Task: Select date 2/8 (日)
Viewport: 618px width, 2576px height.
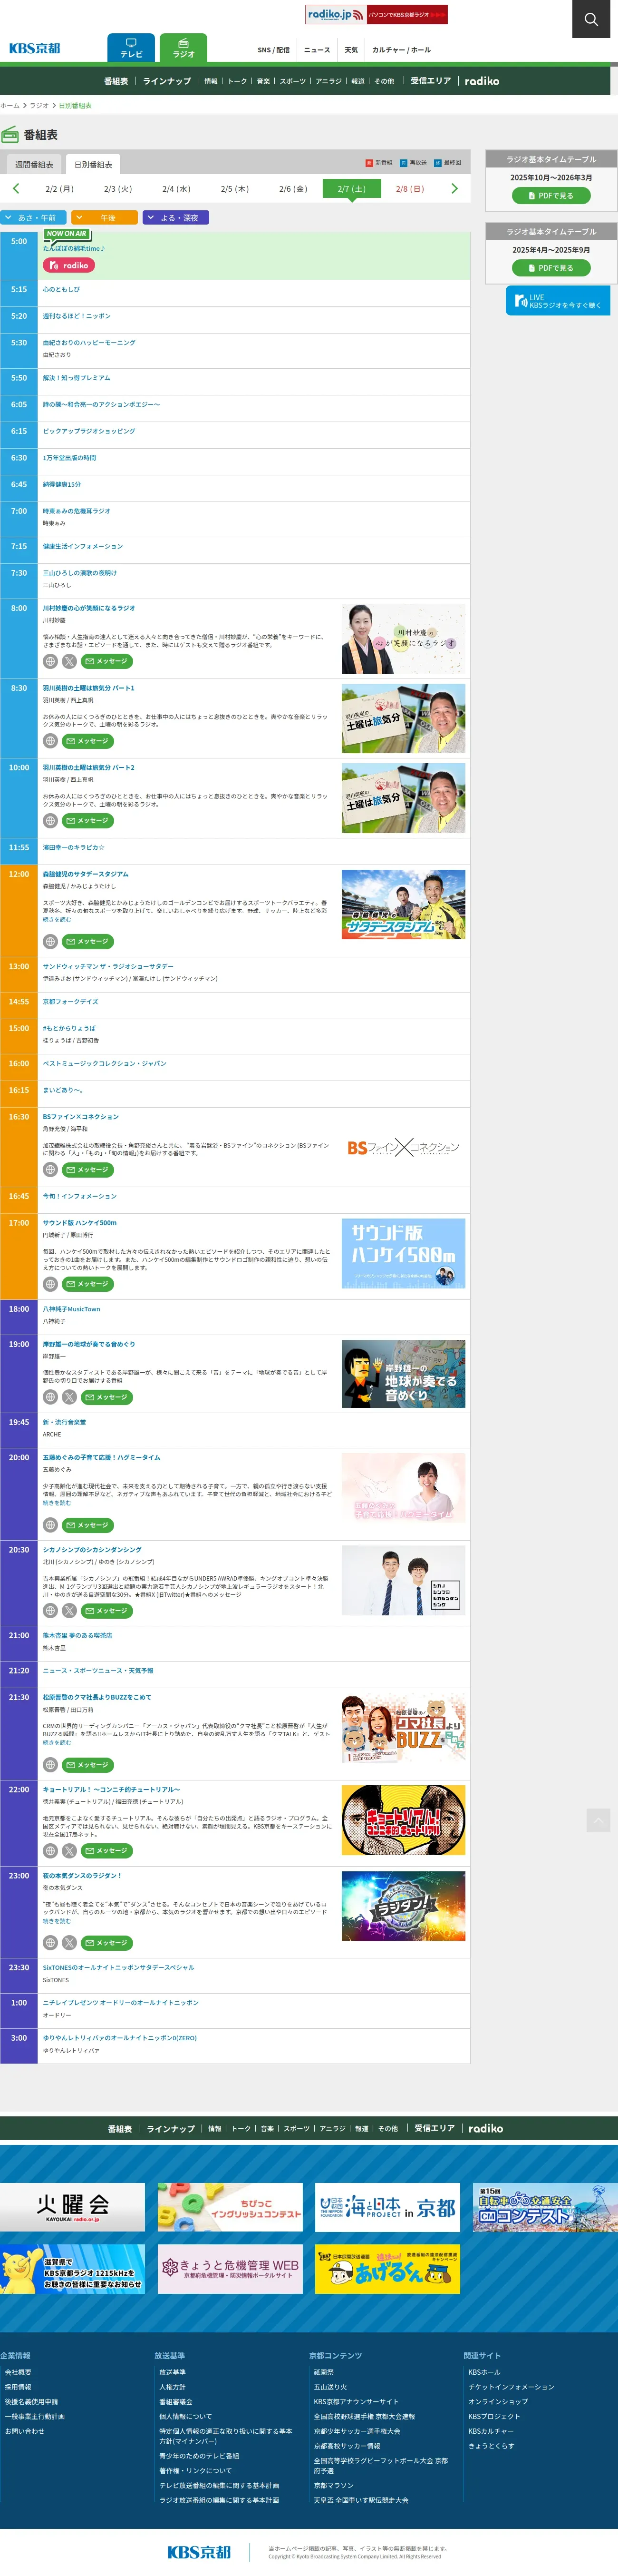Action: click(409, 189)
